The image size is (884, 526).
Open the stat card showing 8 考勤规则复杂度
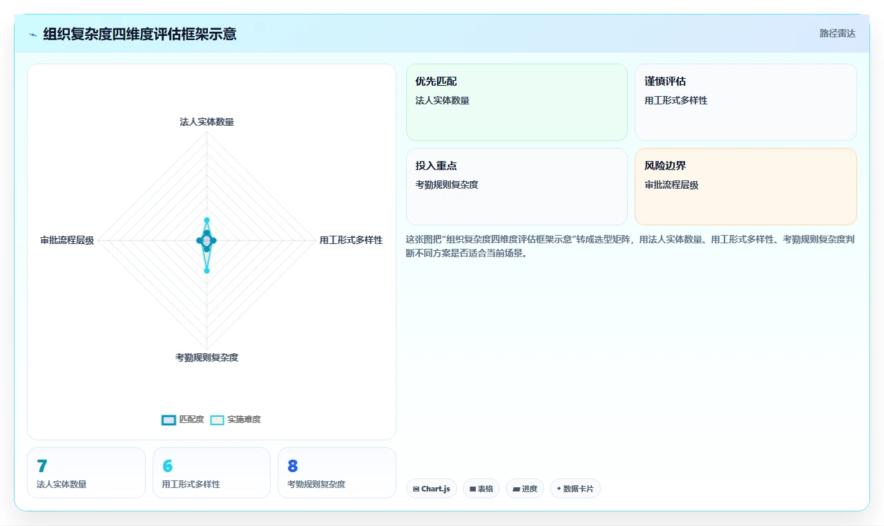tap(337, 473)
